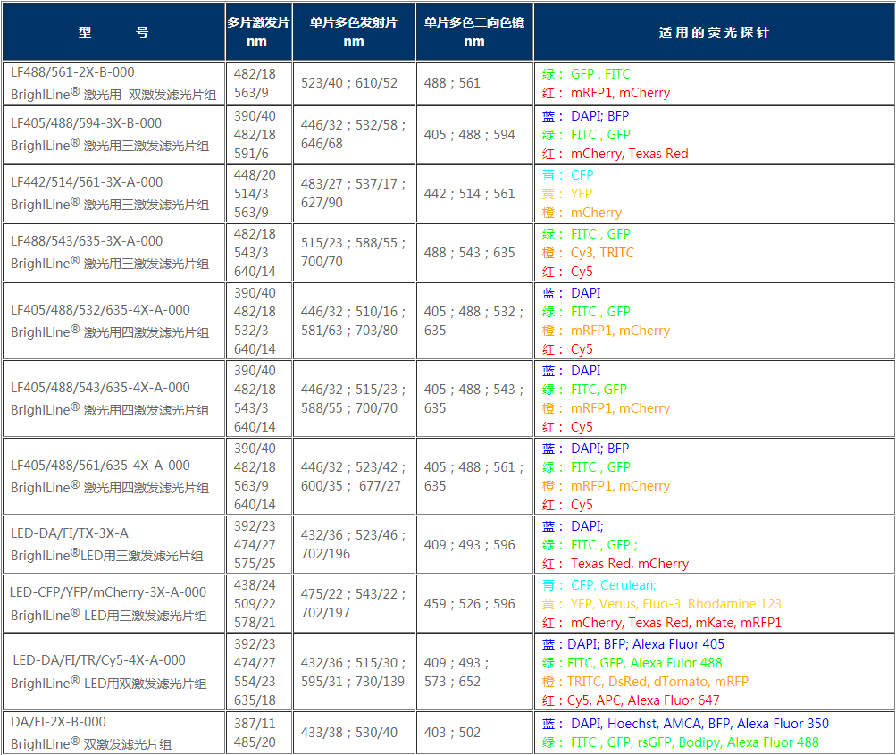Select model name LF405/488/532/635-4X-A-000

(101, 310)
